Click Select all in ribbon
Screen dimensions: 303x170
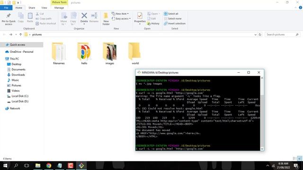coord(171,14)
